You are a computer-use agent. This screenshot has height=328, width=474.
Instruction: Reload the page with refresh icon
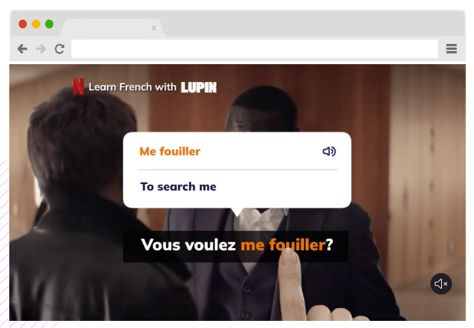(59, 48)
